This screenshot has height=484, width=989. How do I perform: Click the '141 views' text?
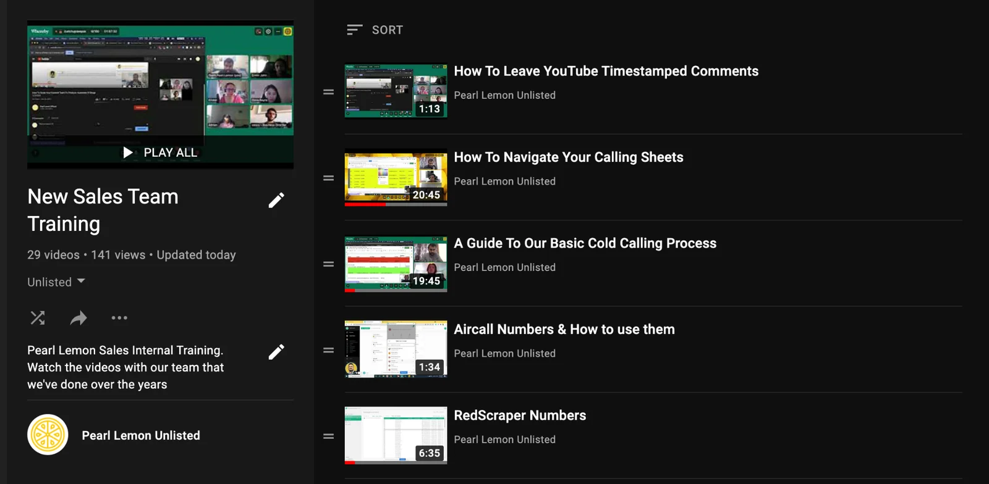[118, 255]
